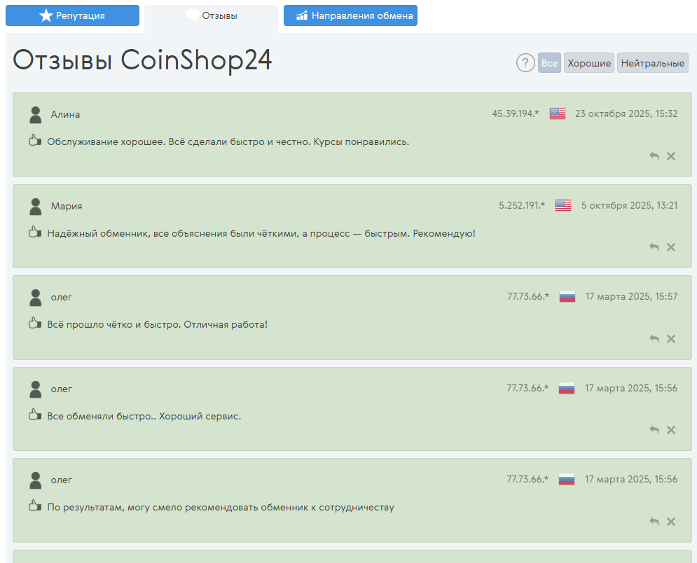The width and height of the screenshot is (697, 563).
Task: Click the US flag next to Алина
Action: [x=558, y=113]
